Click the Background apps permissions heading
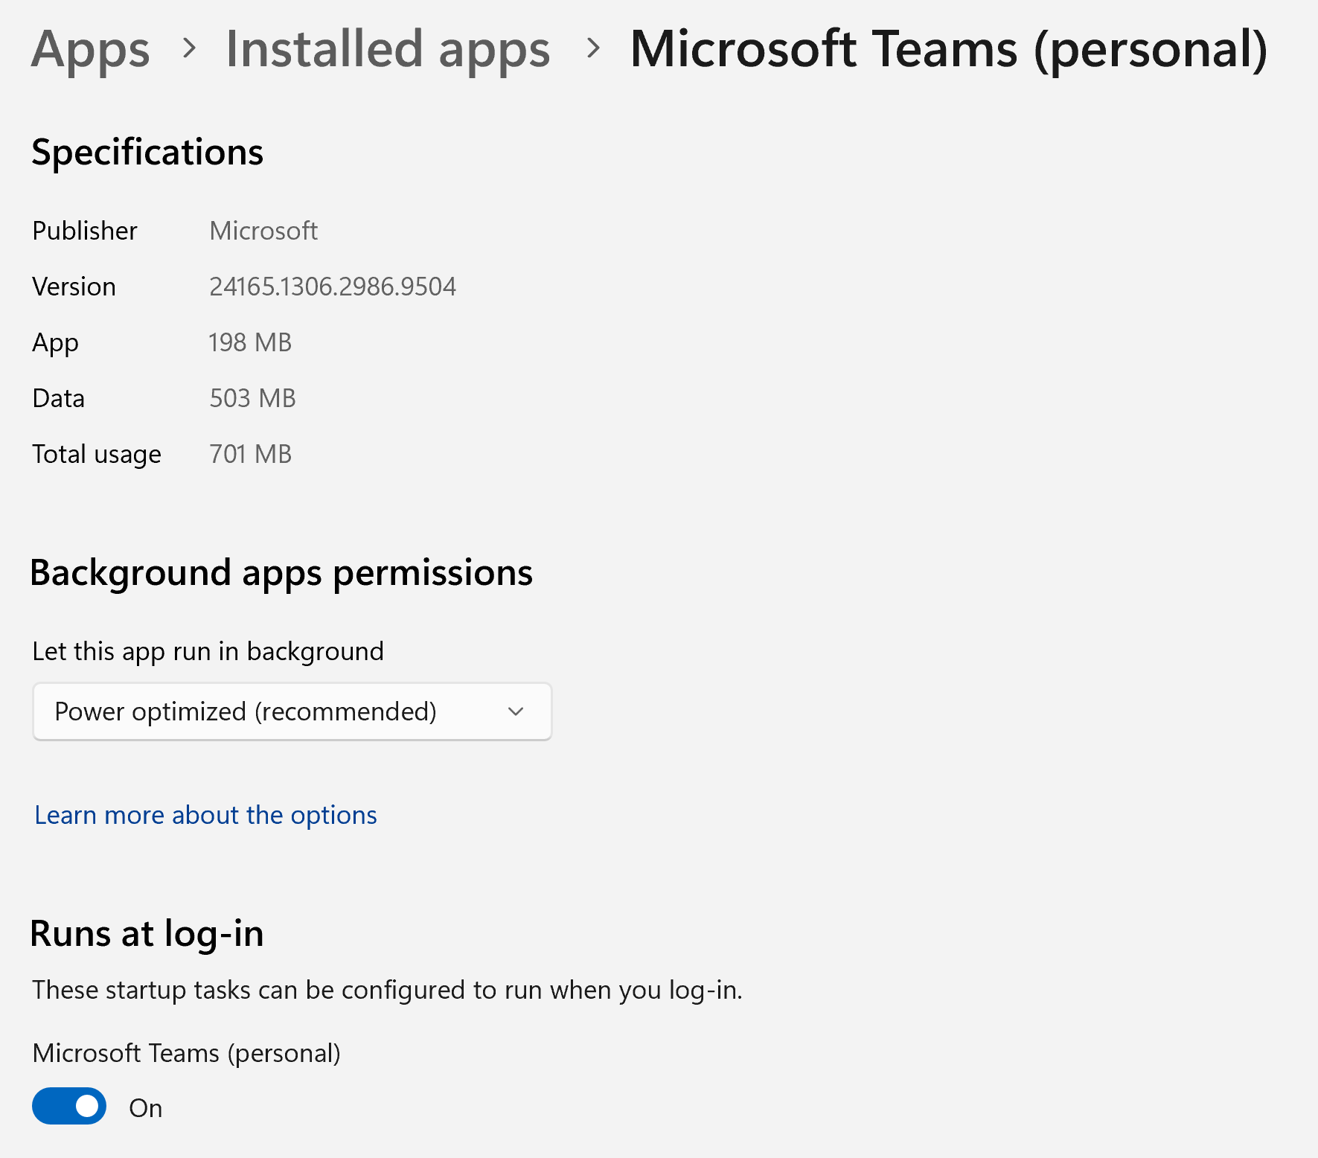 point(281,574)
